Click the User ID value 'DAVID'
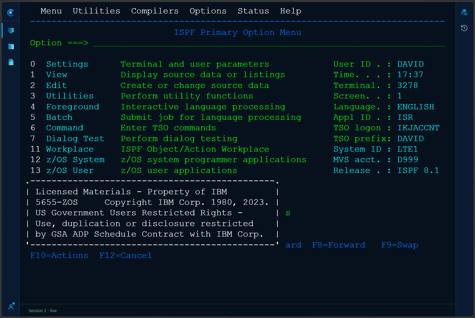475x318 pixels. coord(410,64)
